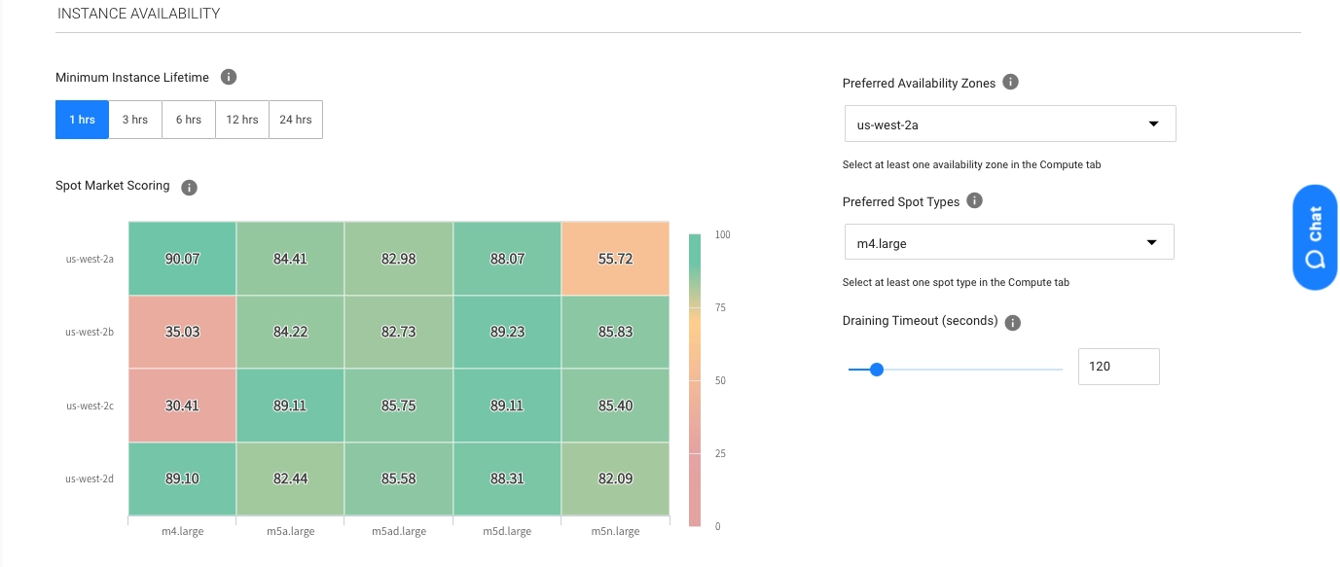Select the 55.72 m5n.large heatmap cell

coord(615,258)
